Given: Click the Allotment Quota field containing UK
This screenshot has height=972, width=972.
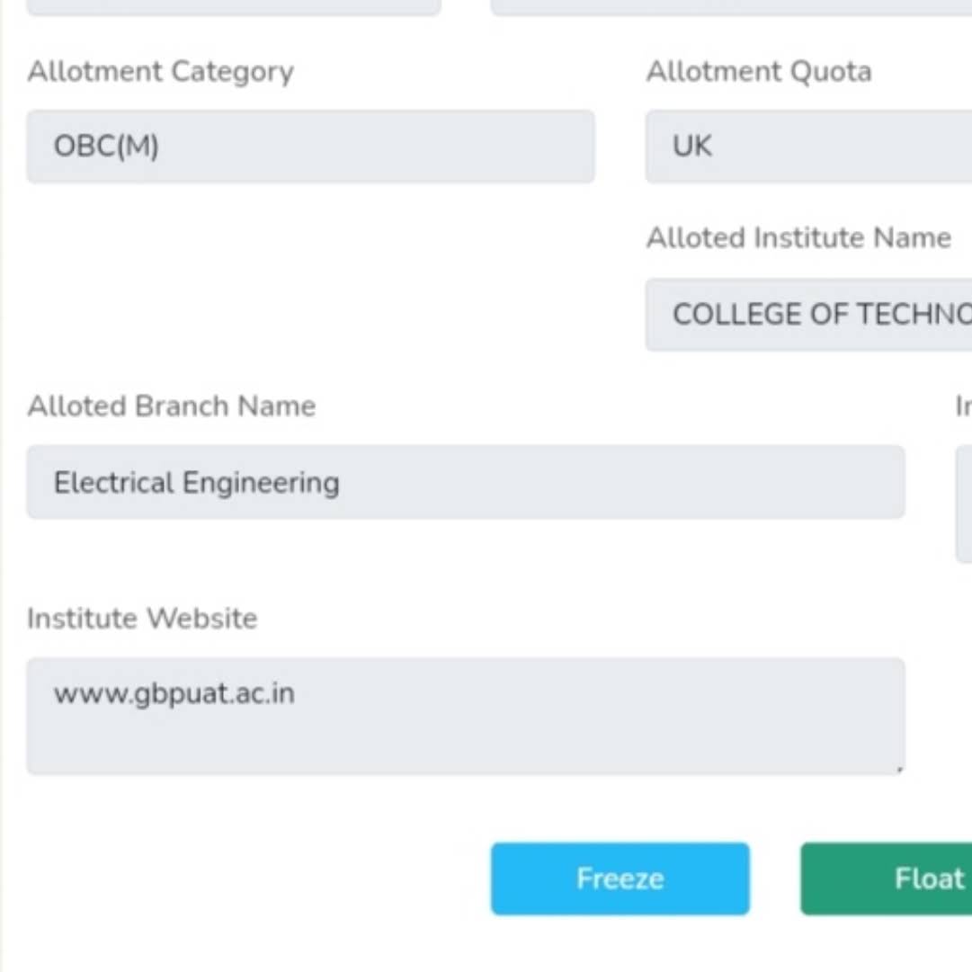Looking at the screenshot, I should coord(807,147).
